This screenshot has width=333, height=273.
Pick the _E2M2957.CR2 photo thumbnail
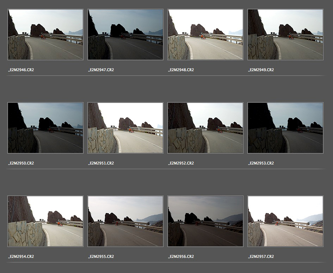click(x=285, y=221)
